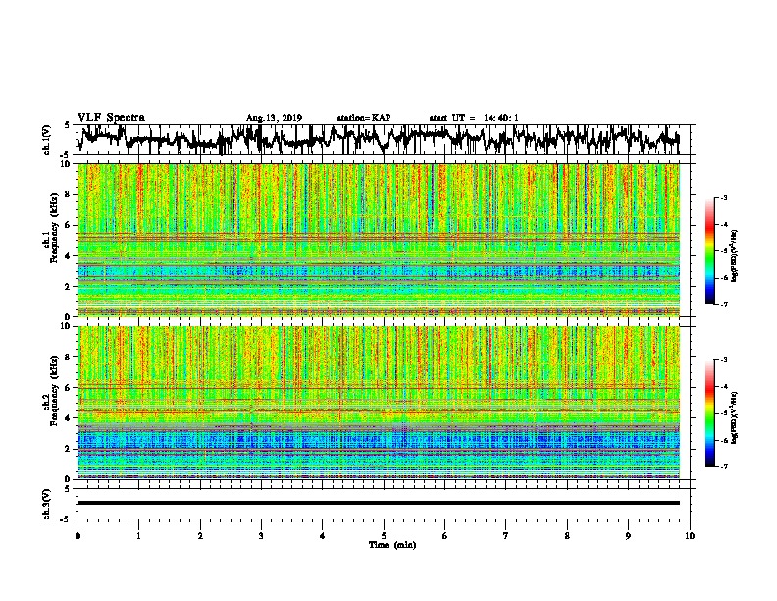Click the ch.2 frequency axis "8" tick label

(69, 357)
